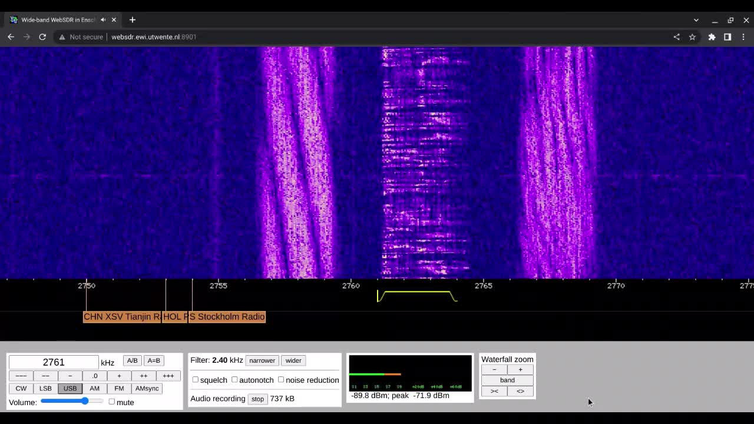Make filter wider
Viewport: 754px width, 424px height.
293,360
